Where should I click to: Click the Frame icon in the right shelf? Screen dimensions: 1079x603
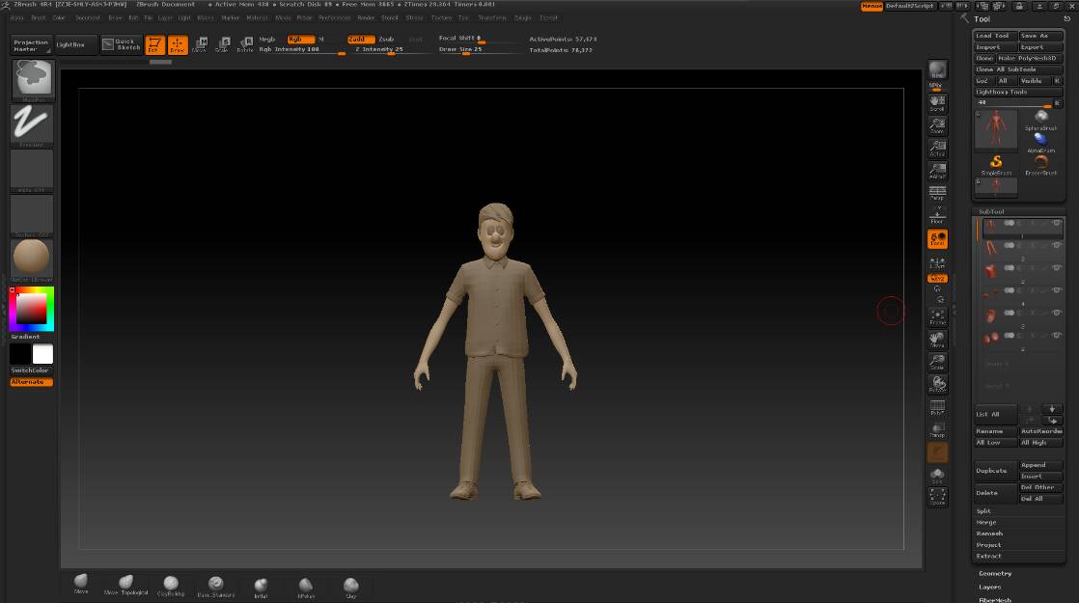pos(937,317)
